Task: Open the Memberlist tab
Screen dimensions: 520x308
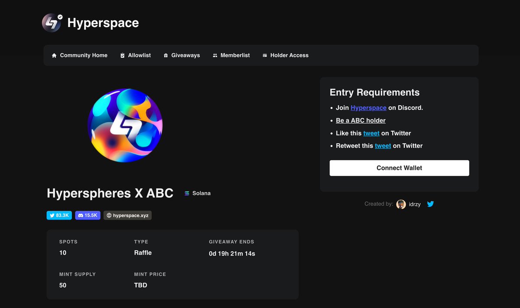Action: point(231,55)
